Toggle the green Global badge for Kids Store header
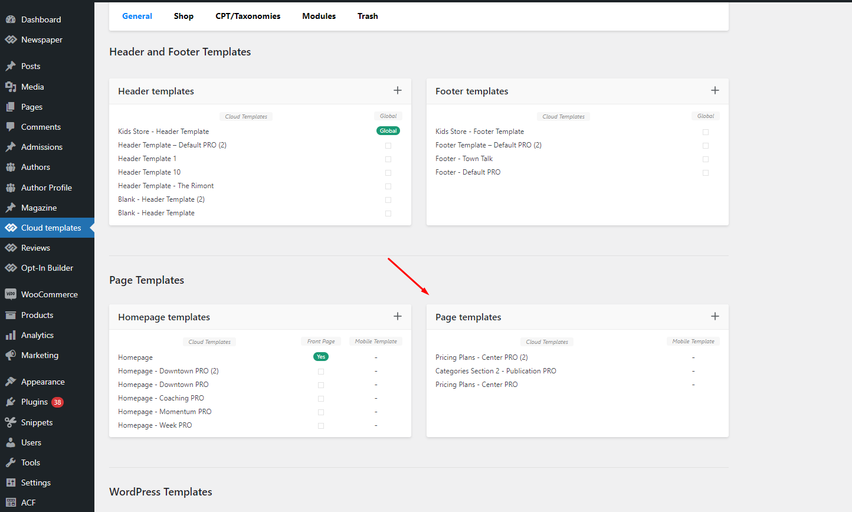Viewport: 852px width, 512px height. pyautogui.click(x=388, y=131)
